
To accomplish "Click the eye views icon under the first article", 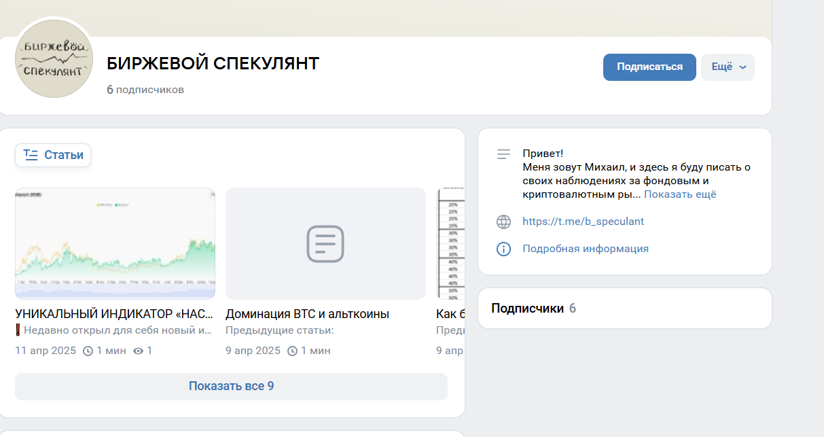I will (139, 351).
